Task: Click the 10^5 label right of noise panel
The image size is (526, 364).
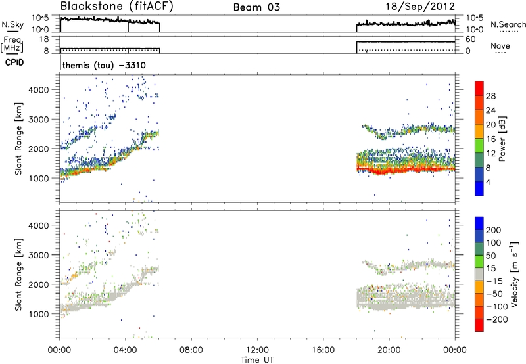Action: pyautogui.click(x=475, y=18)
